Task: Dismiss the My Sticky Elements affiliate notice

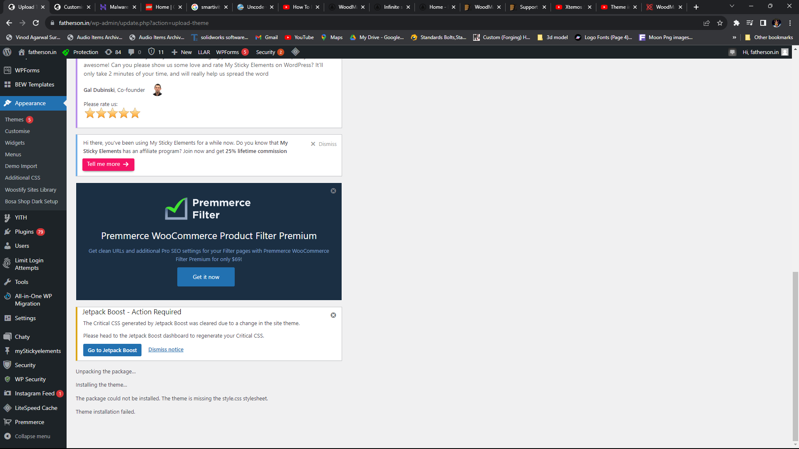Action: [x=324, y=144]
